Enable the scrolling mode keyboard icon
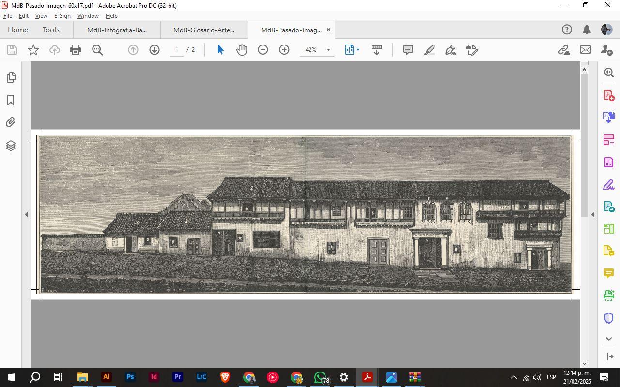Image resolution: width=620 pixels, height=387 pixels. pos(376,50)
